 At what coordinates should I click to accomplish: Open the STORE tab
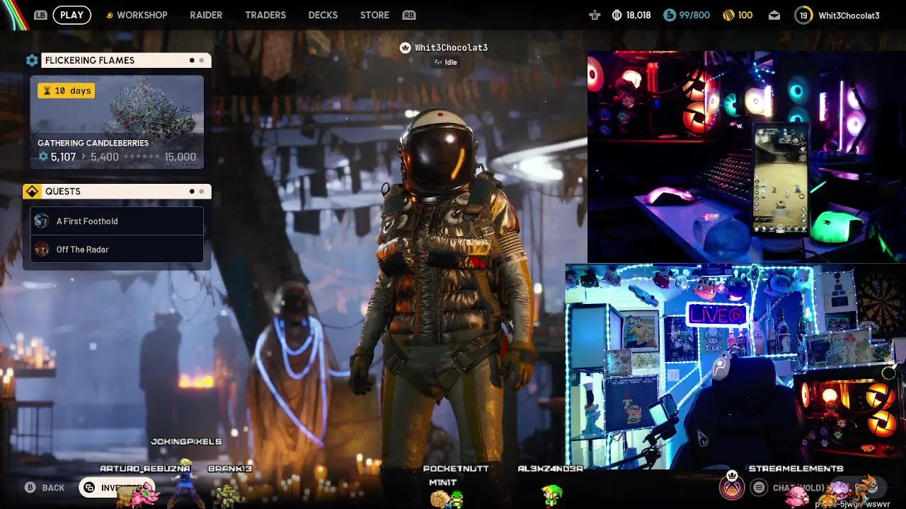(x=374, y=15)
